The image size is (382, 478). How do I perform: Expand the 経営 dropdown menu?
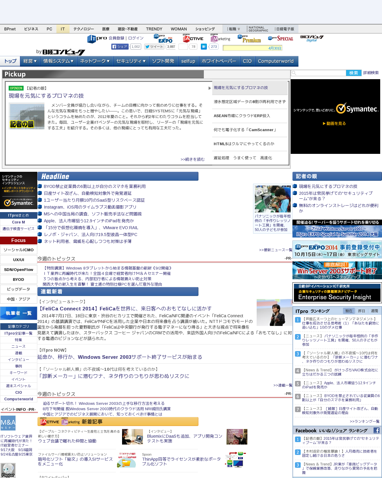30,61
